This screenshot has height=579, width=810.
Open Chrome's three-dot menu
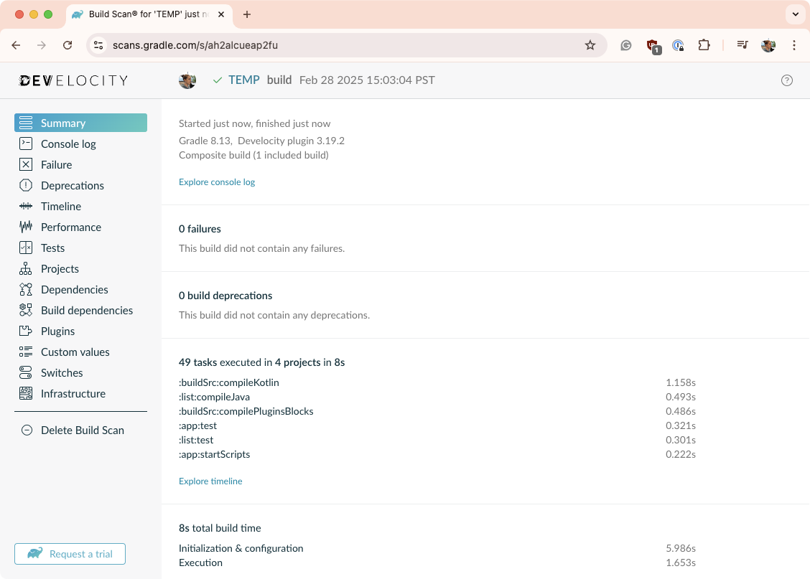(794, 45)
